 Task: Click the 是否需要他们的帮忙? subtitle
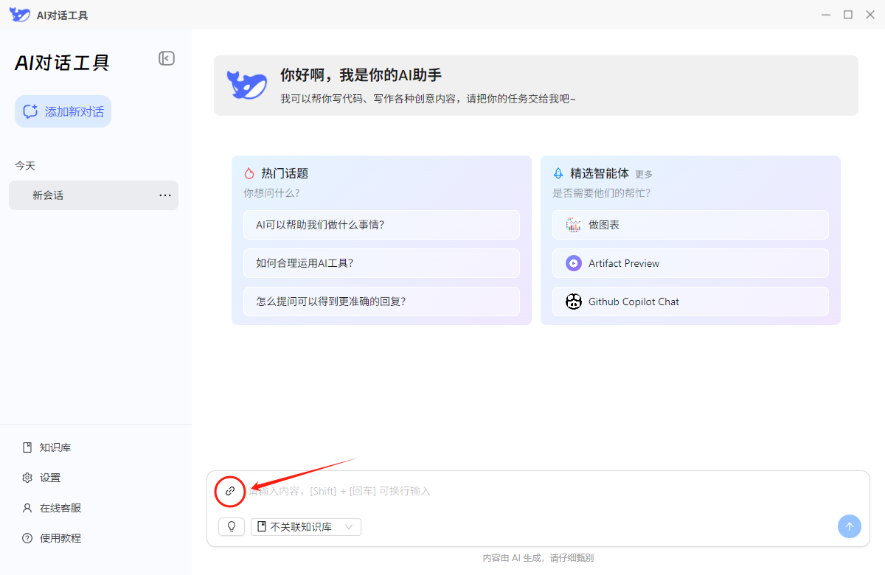[x=602, y=193]
